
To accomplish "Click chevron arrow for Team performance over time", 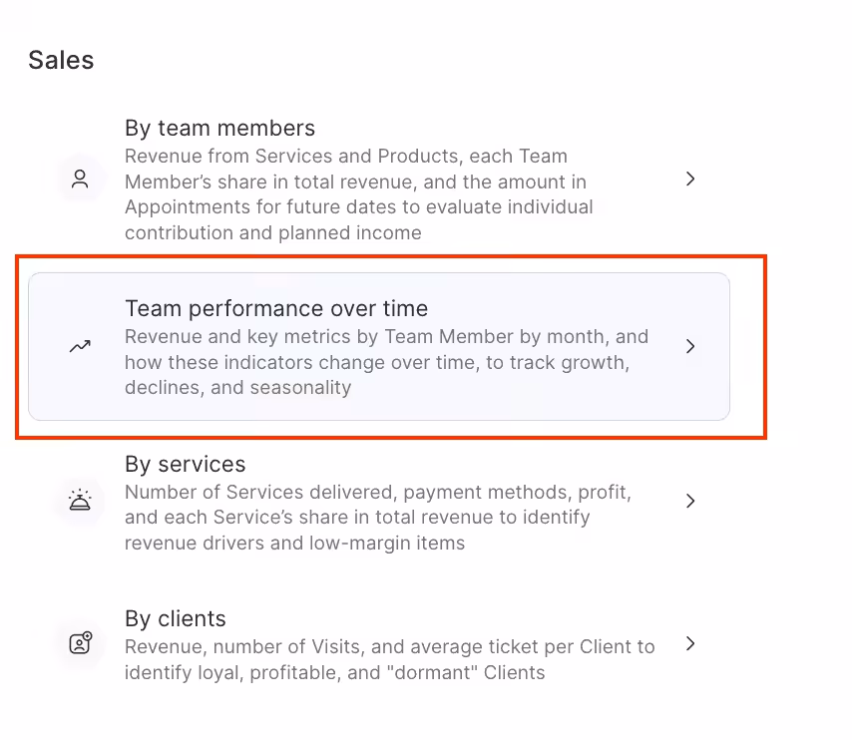I will (x=690, y=347).
